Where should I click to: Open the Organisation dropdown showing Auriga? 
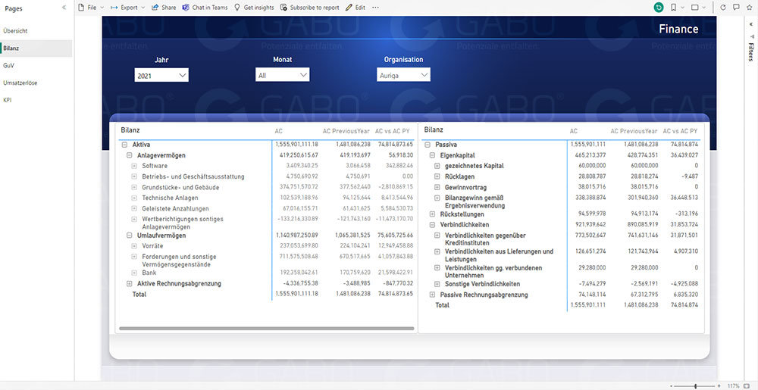pos(403,75)
